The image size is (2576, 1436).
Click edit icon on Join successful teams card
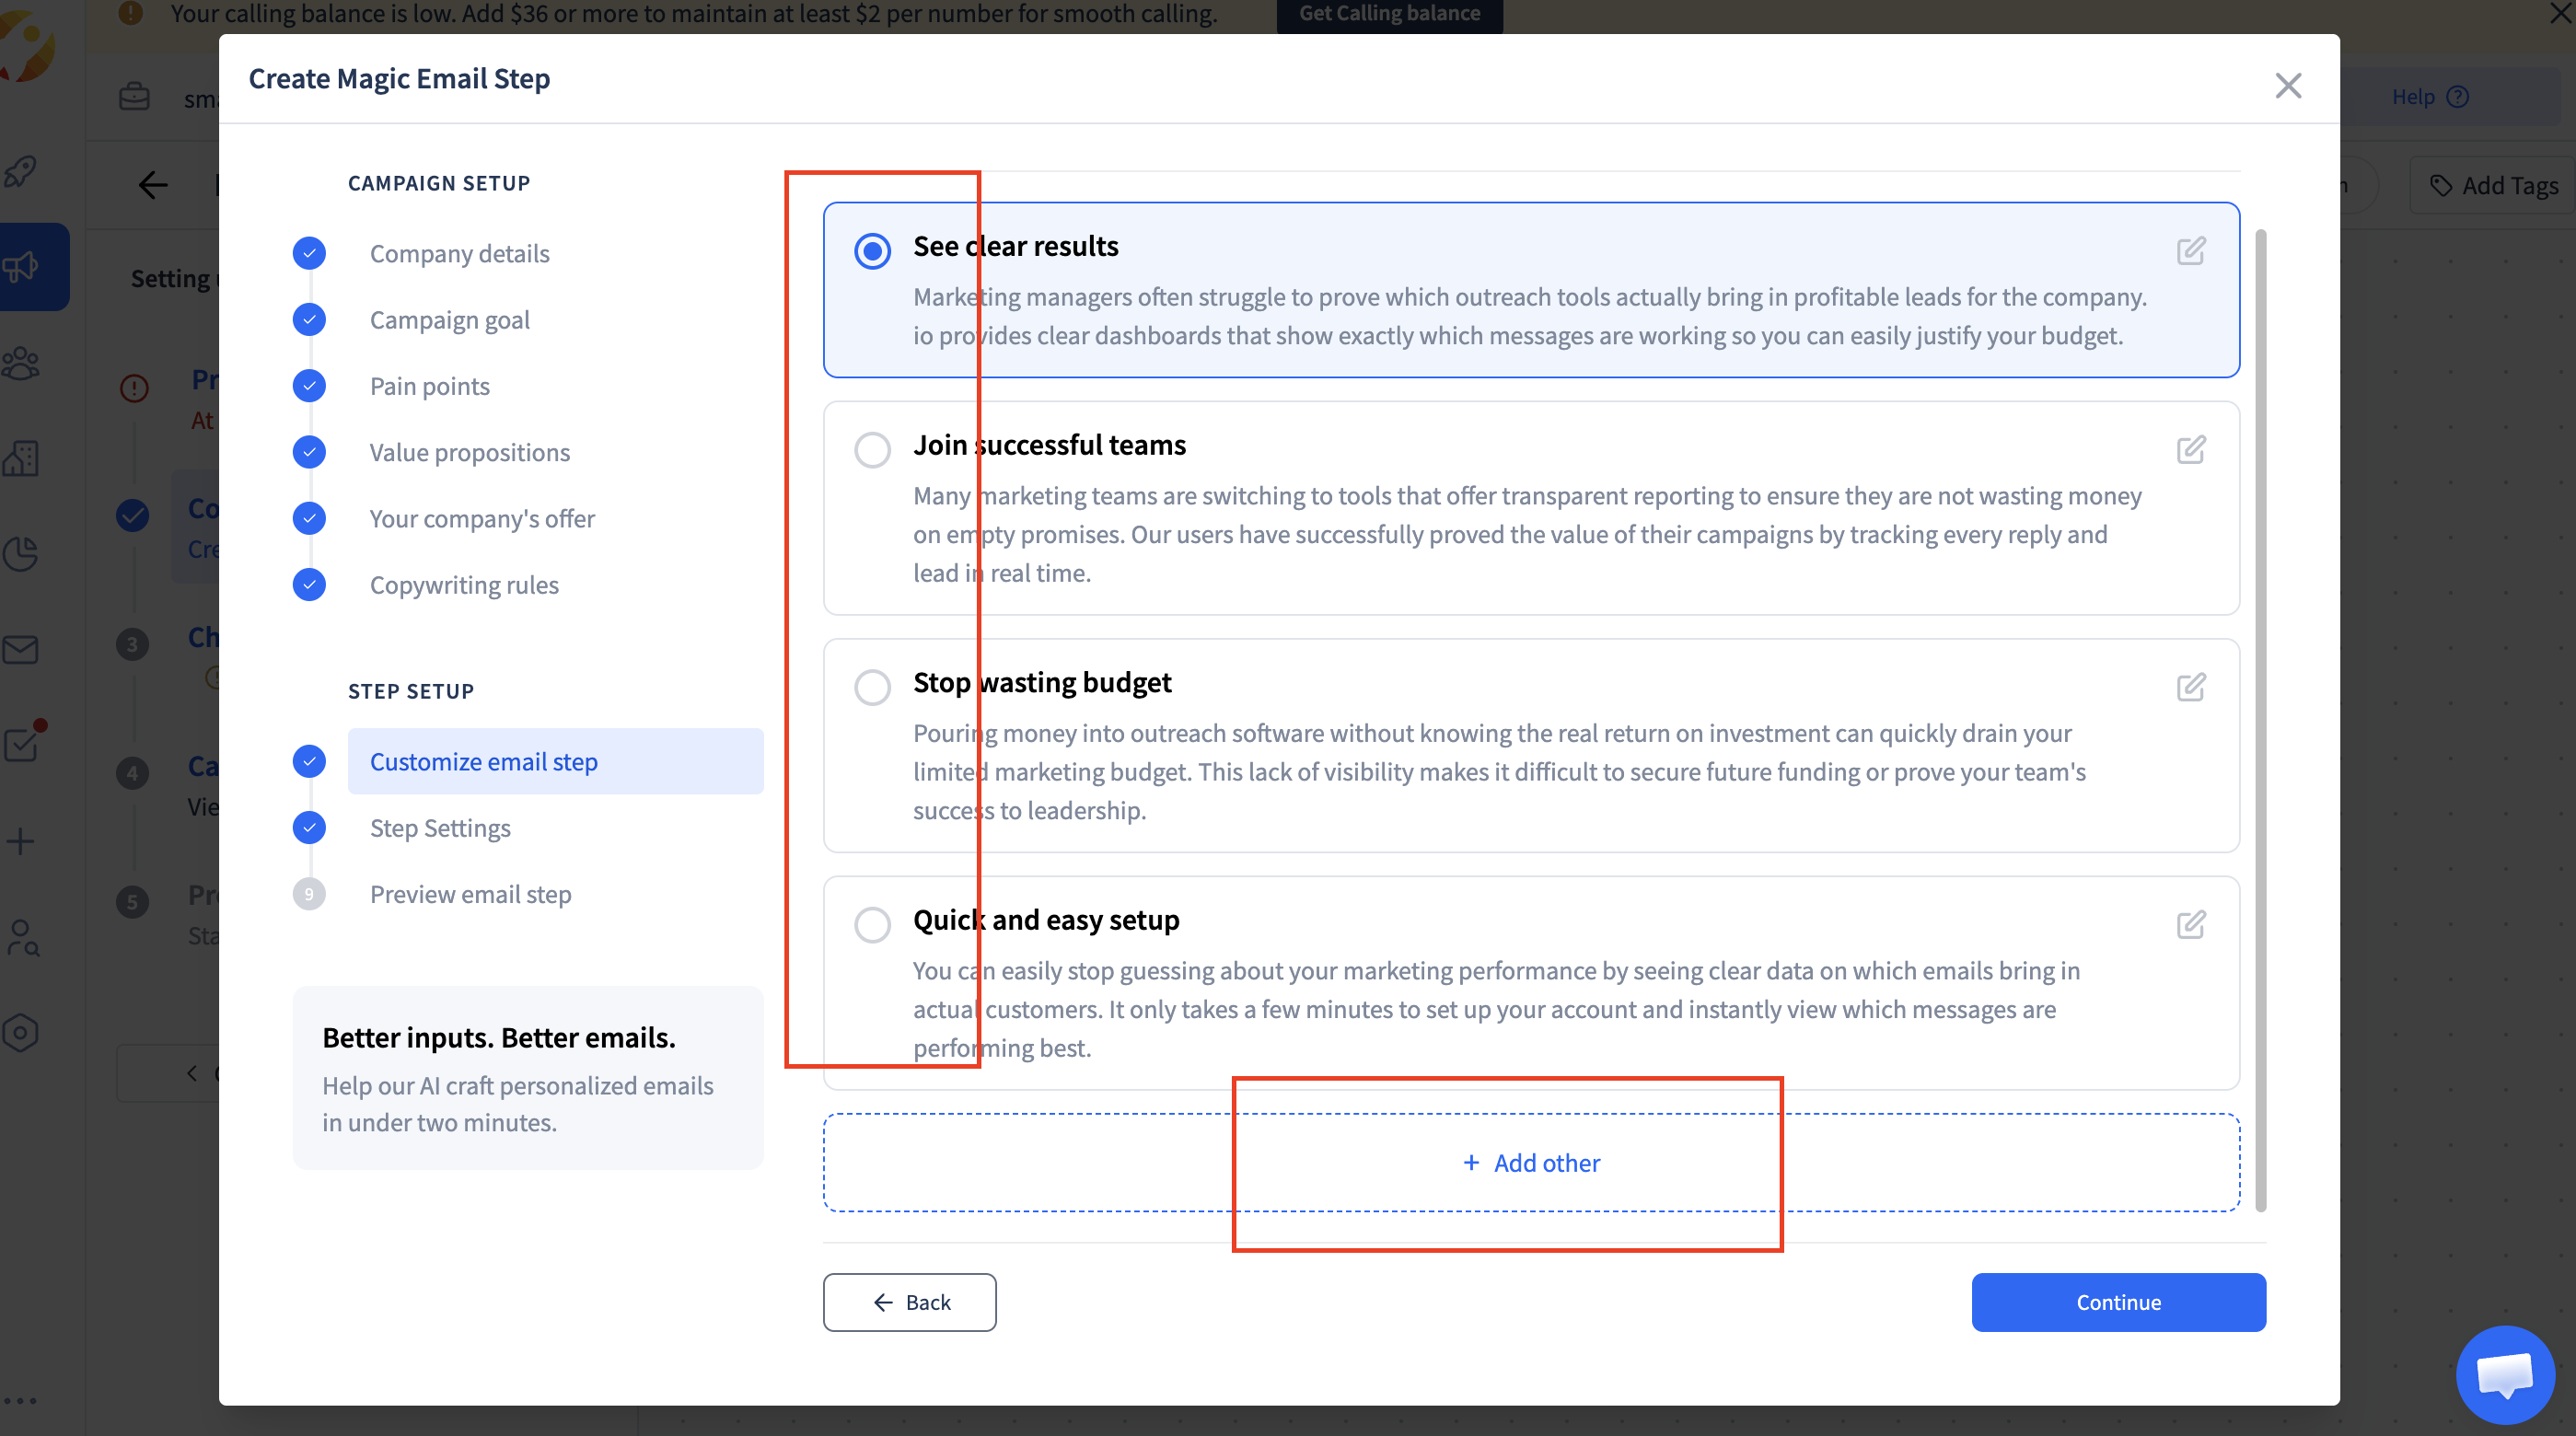(x=2190, y=450)
